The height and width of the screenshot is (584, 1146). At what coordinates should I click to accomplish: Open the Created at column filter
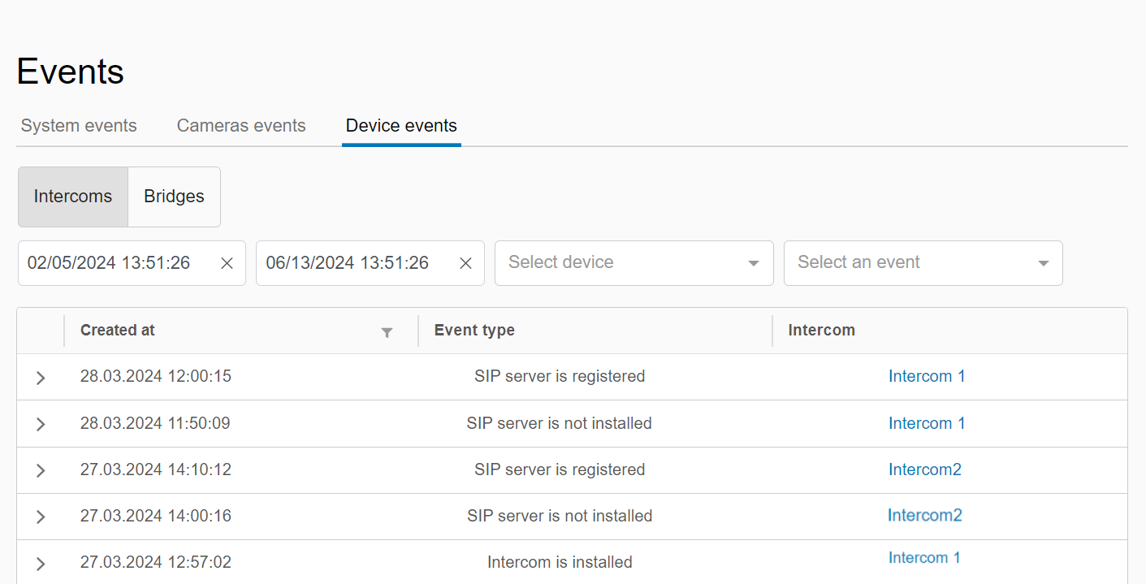(x=387, y=332)
